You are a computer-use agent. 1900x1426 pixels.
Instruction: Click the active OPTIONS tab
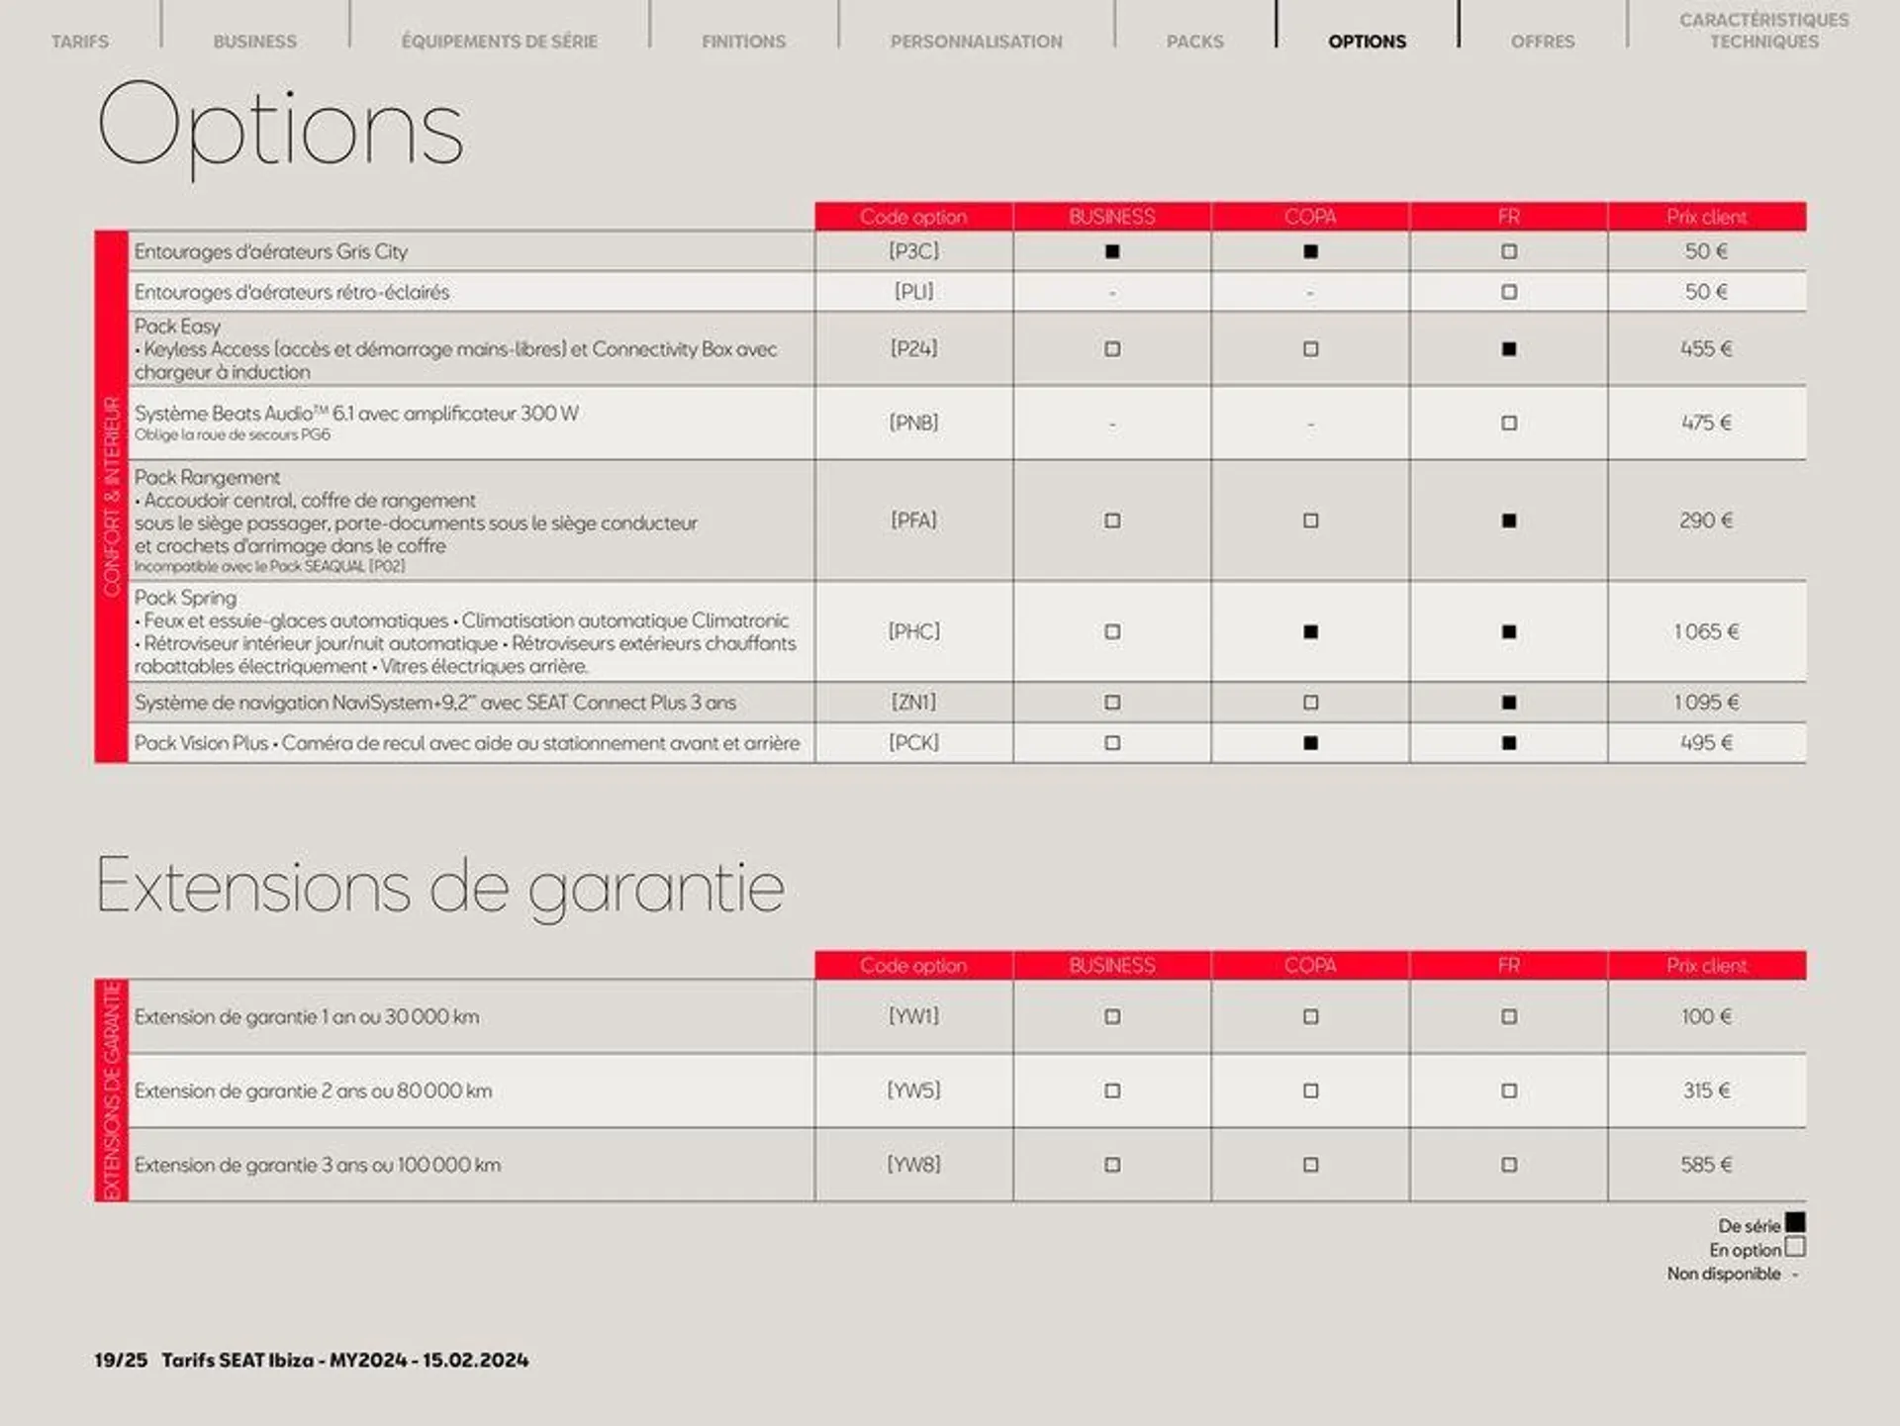coord(1367,42)
